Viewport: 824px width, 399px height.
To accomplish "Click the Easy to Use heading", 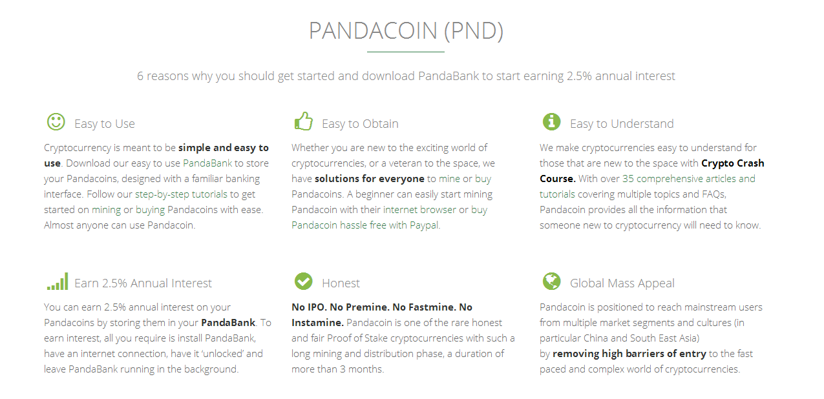I will click(x=105, y=123).
